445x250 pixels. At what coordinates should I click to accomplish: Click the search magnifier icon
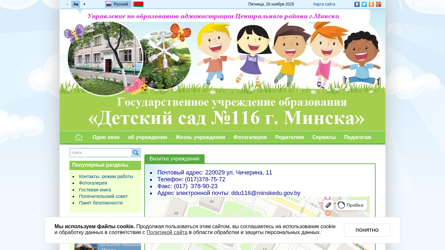(x=136, y=153)
